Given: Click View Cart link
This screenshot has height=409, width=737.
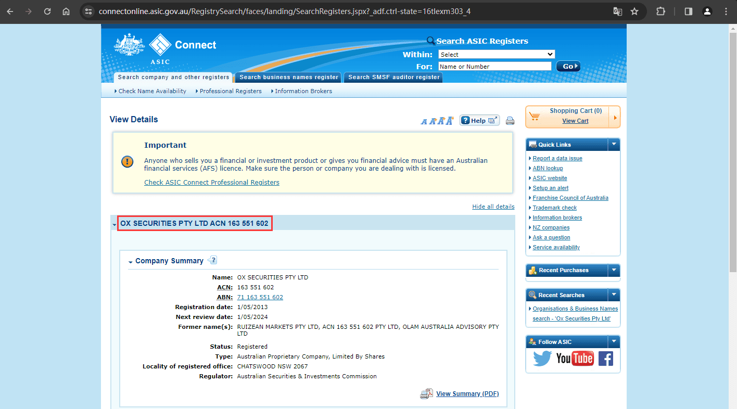Looking at the screenshot, I should [x=575, y=121].
